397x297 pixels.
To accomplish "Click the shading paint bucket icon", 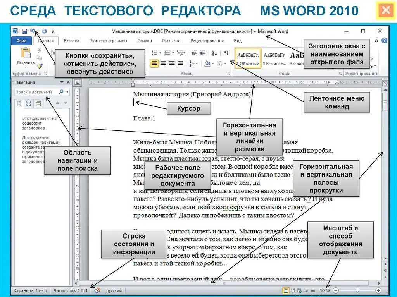I will tap(207, 63).
